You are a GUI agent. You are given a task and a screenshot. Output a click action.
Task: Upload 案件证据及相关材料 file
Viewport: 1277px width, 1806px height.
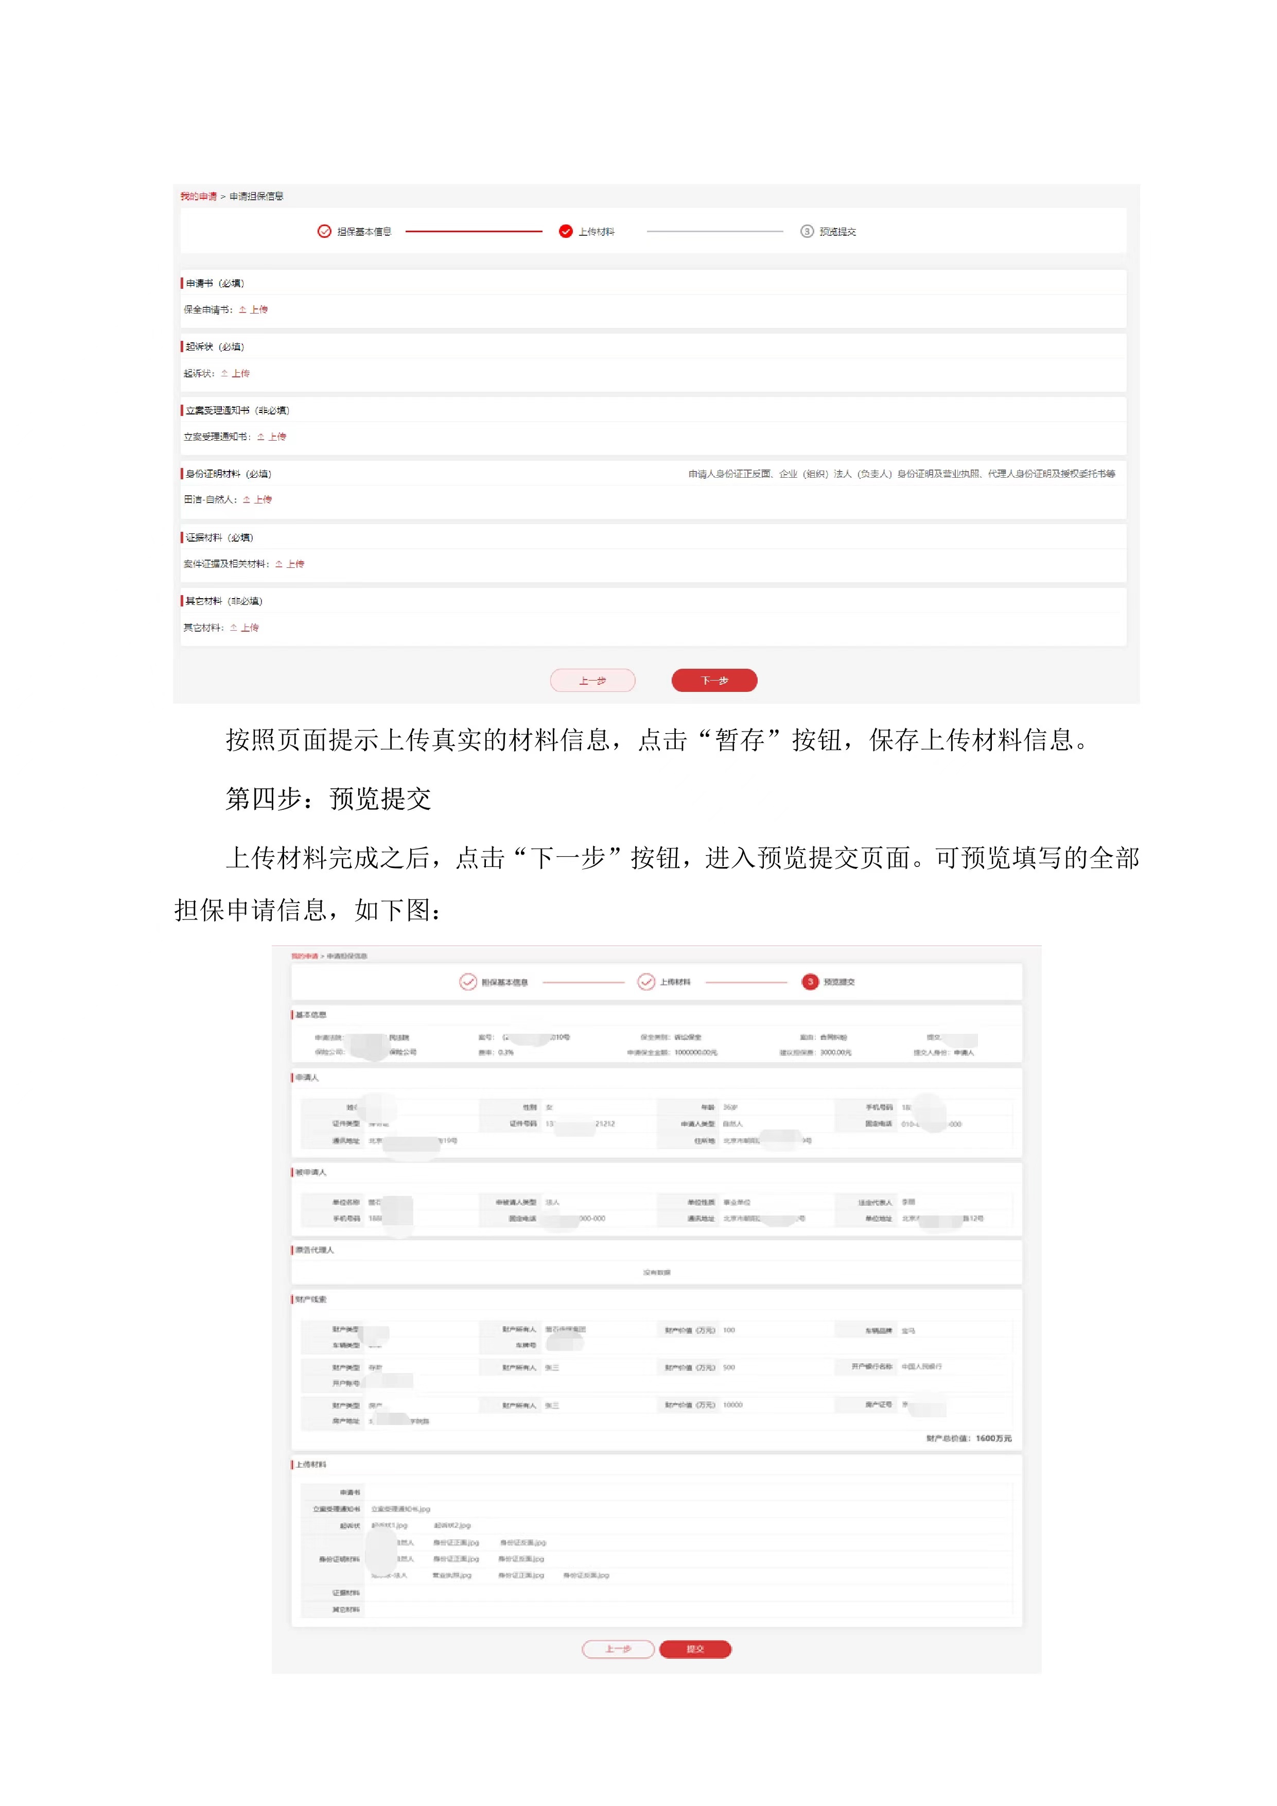(x=289, y=564)
